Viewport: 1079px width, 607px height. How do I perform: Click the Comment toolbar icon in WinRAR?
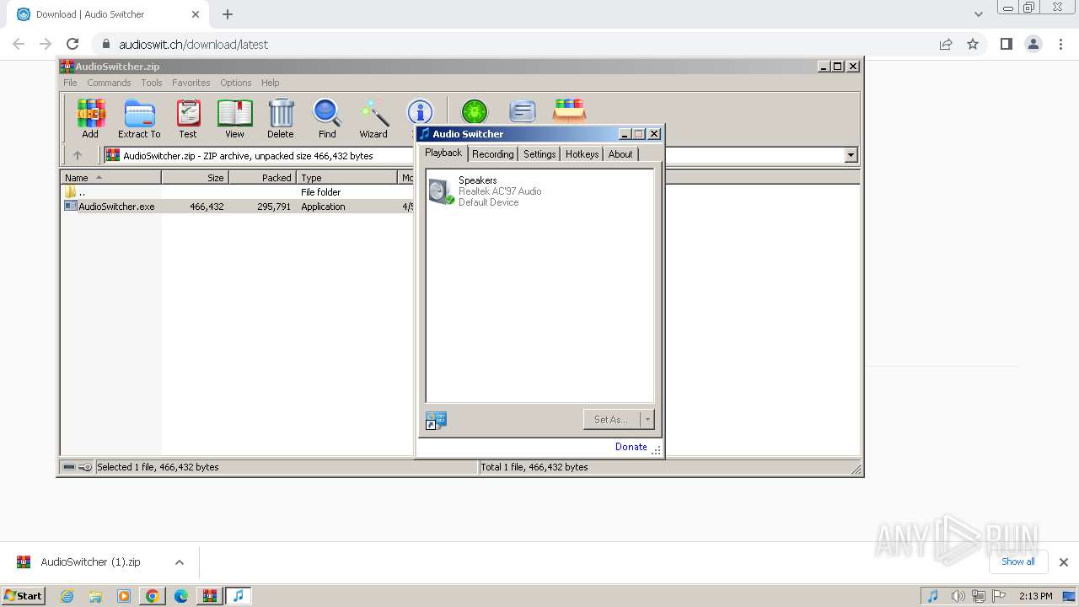tap(523, 111)
